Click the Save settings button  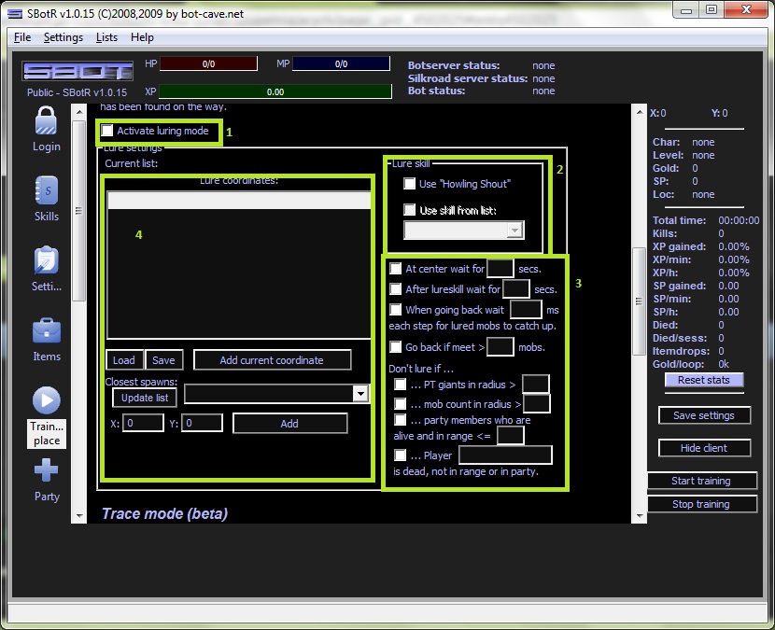(x=704, y=415)
